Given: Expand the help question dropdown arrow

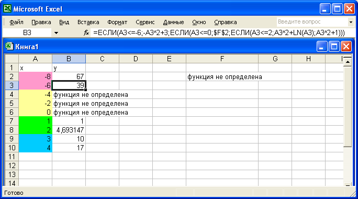Looking at the screenshot, I should [351, 22].
